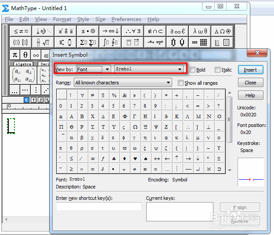Open the summation templates palette
274x235 pixels.
(88, 42)
